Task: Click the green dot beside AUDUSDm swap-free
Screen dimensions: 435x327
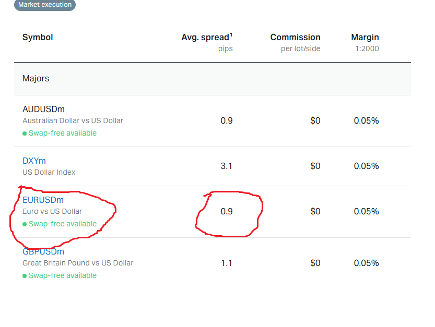Action: pos(25,133)
